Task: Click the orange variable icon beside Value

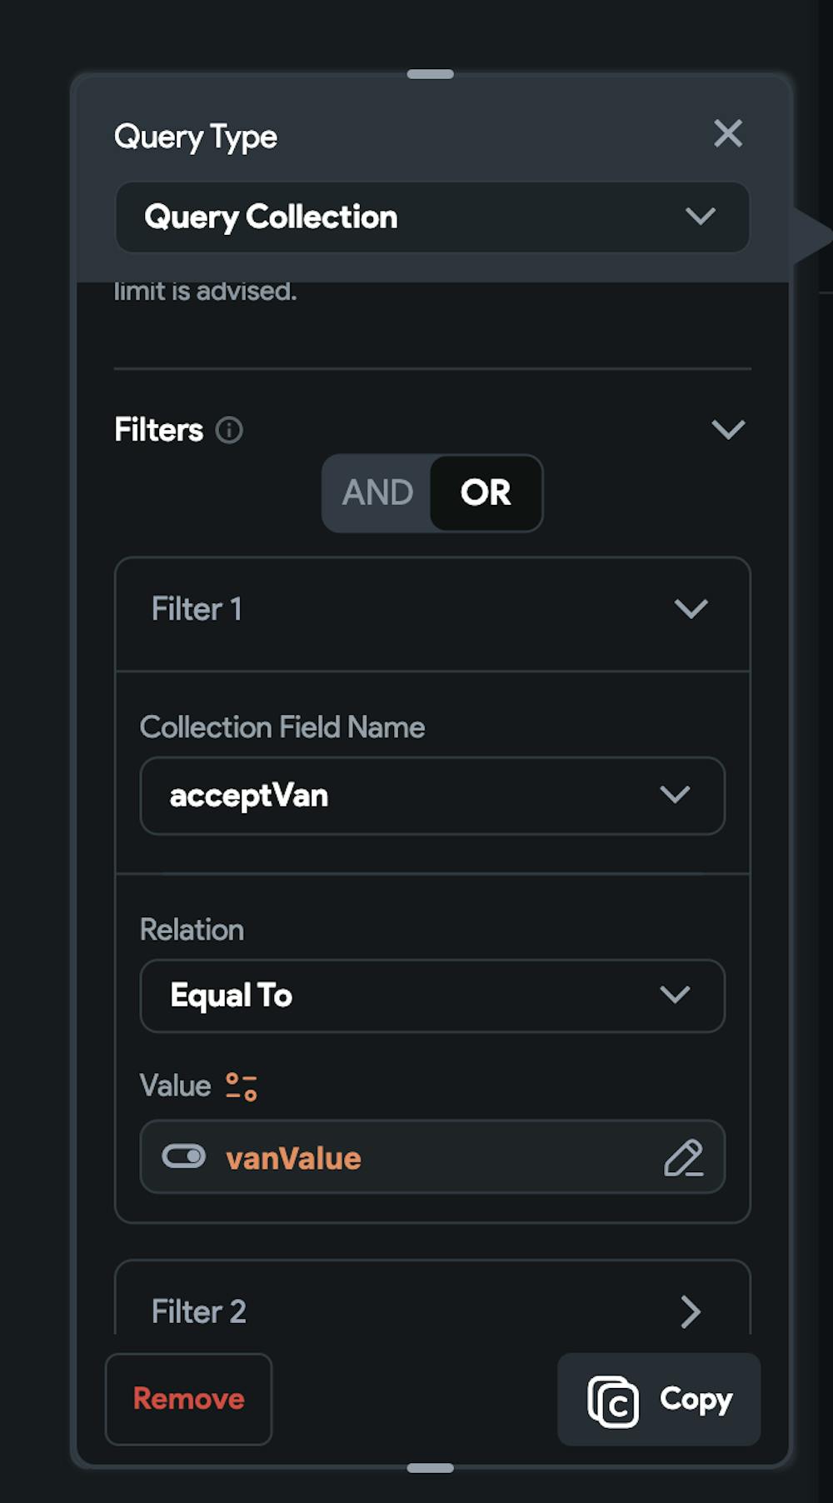Action: [x=242, y=1086]
